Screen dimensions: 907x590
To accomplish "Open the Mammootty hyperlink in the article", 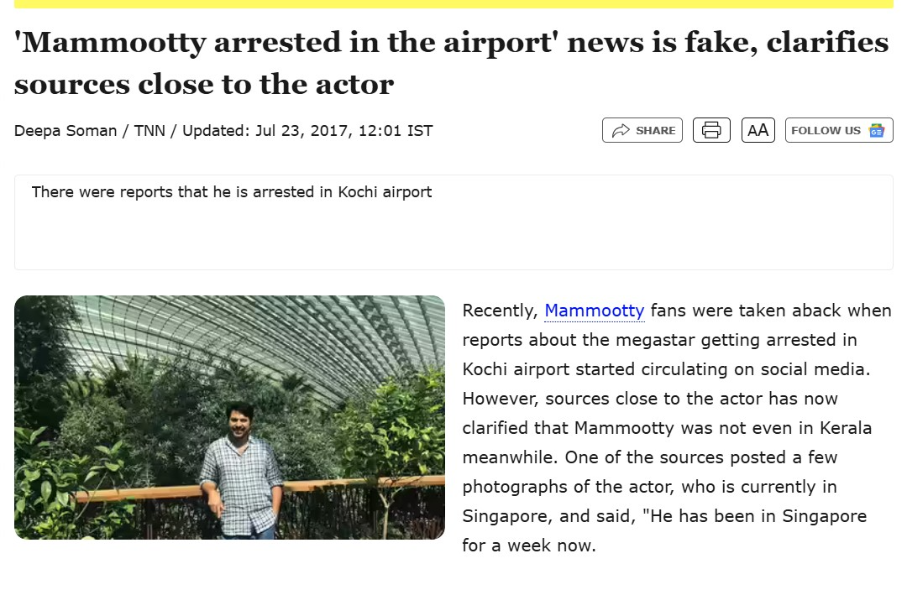I will coord(594,311).
